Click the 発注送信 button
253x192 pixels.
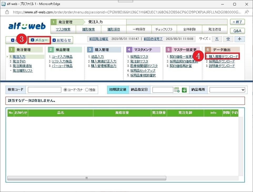tap(215, 29)
